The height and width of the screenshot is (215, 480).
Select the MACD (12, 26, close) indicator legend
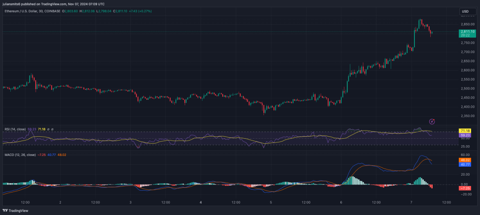(20, 155)
